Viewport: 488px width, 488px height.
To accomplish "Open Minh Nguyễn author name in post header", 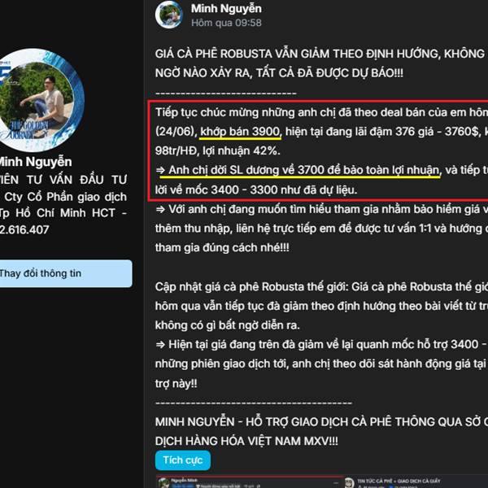I will coord(226,9).
